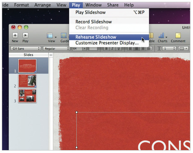Click the slide navigator resize handle icon
The image size is (193, 153).
pyautogui.click(x=51, y=55)
